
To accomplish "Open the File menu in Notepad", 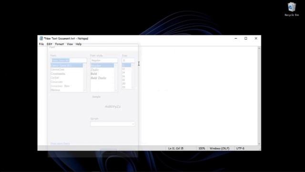I will click(41, 44).
